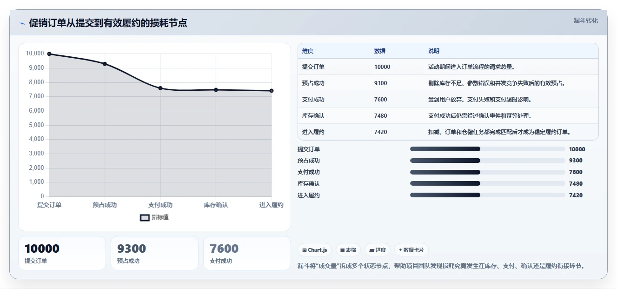The image size is (617, 289).
Task: Select the 库存确认 table row cell
Action: pos(313,116)
